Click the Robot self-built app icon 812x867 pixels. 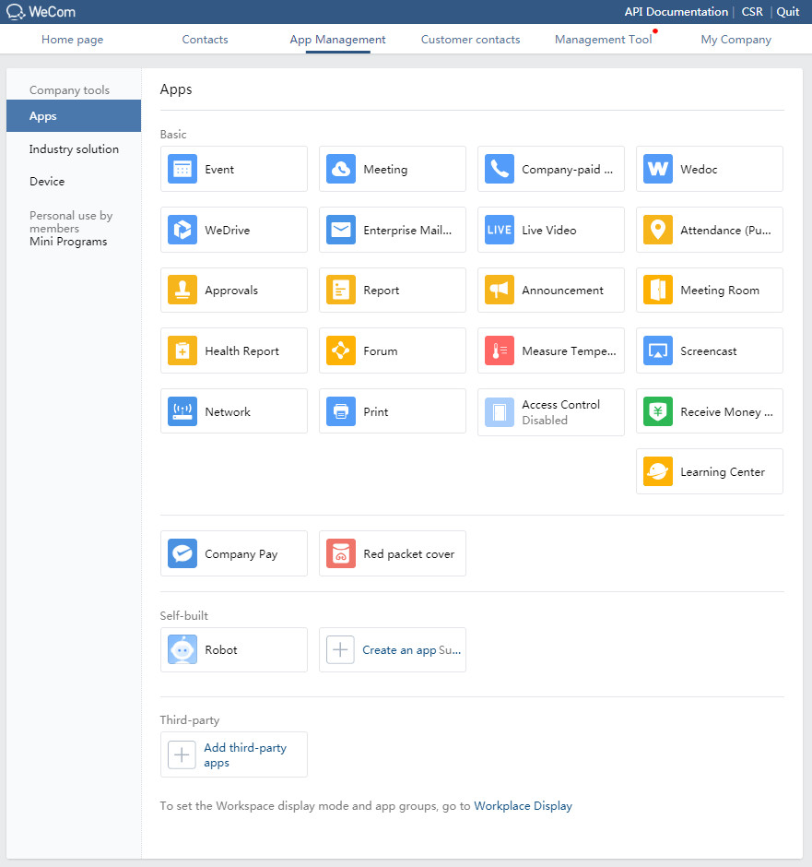[x=182, y=649]
